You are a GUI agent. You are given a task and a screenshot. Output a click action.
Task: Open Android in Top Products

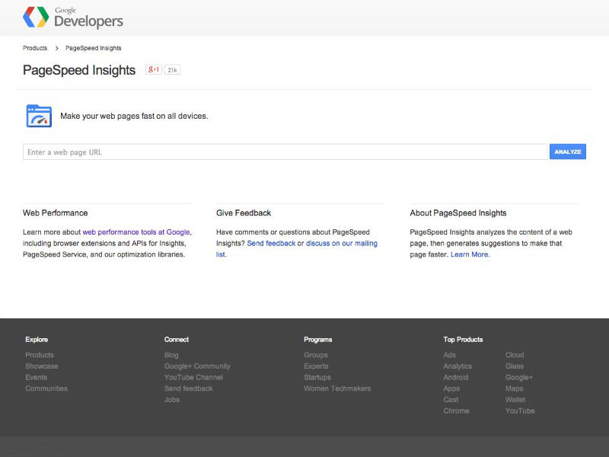pyautogui.click(x=455, y=377)
